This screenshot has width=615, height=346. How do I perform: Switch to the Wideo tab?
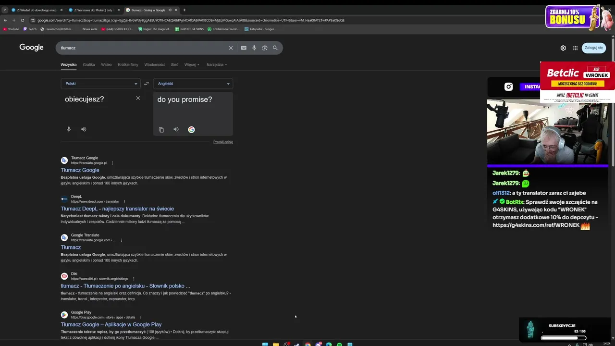coord(106,64)
